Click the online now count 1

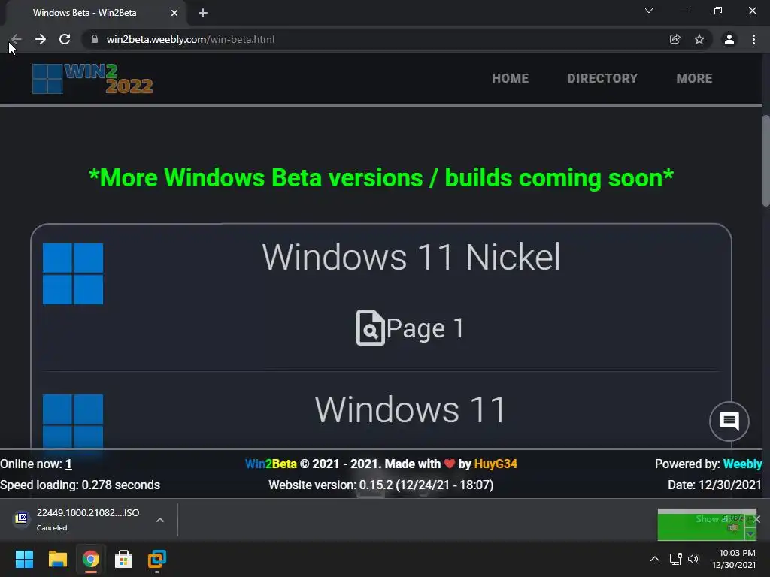tap(68, 464)
